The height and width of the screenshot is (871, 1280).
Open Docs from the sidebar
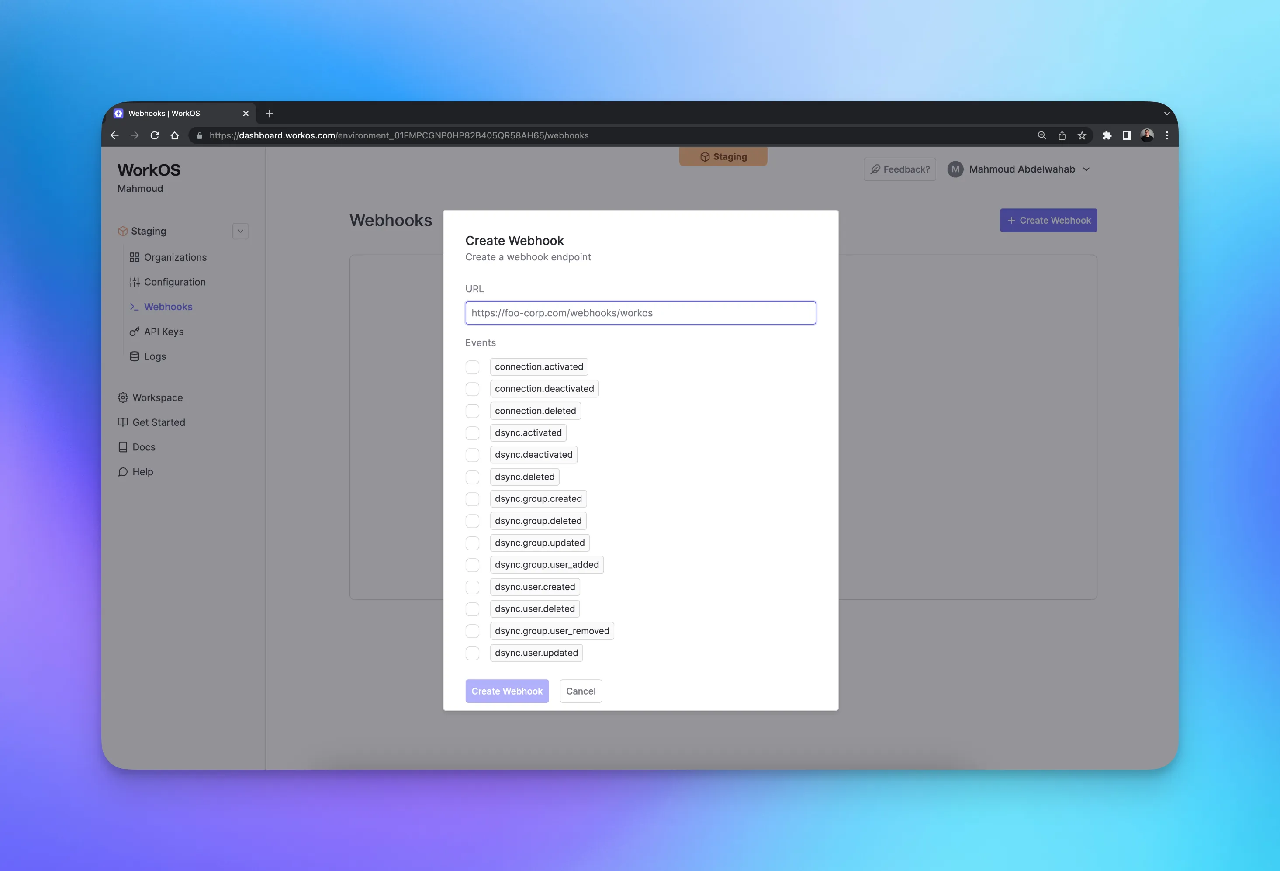pos(137,447)
